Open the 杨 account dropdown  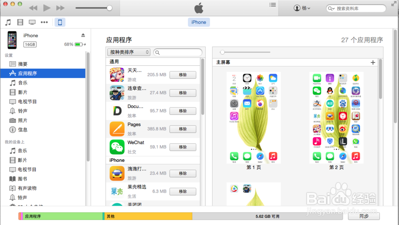tap(302, 8)
